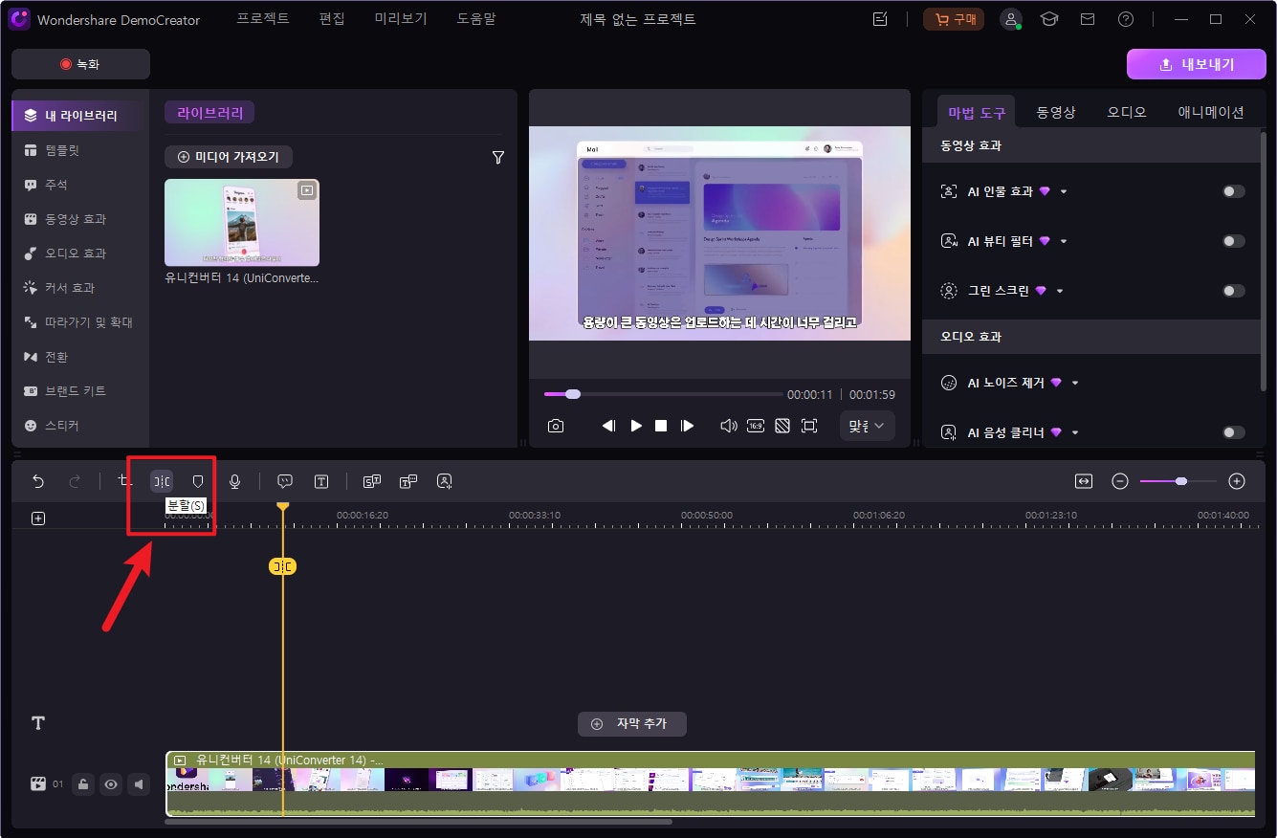
Task: Lock track 01 with the padlock
Action: coord(84,784)
